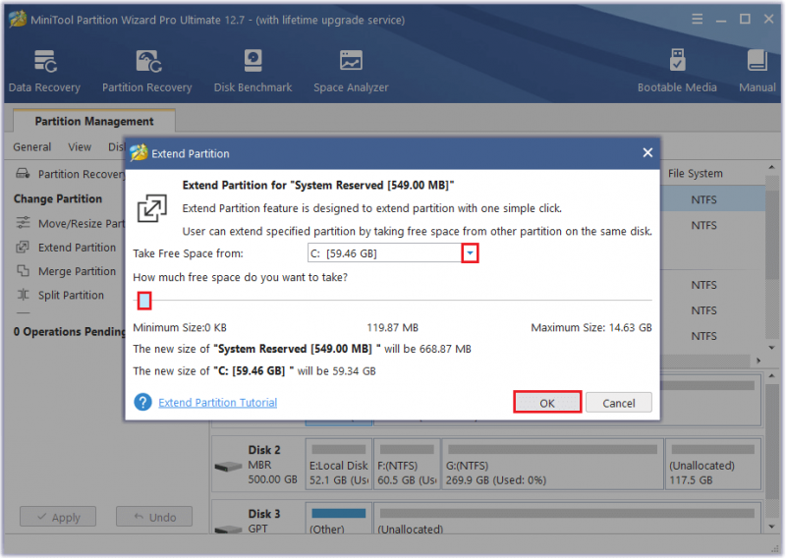This screenshot has width=786, height=558.
Task: Start the Disk Benchmark tool
Action: 253,71
